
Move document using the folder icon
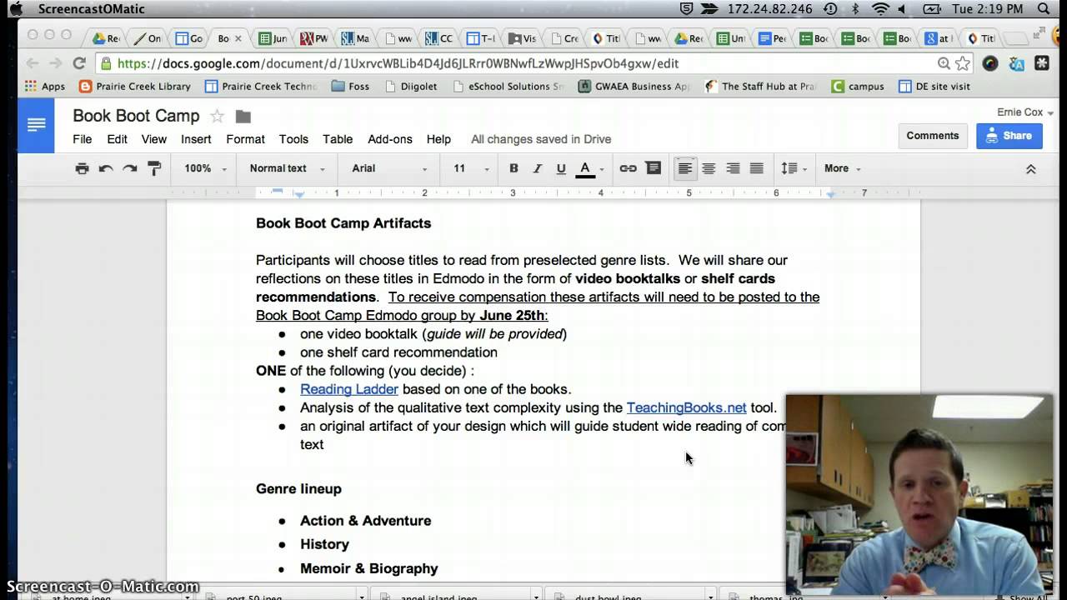pyautogui.click(x=243, y=116)
